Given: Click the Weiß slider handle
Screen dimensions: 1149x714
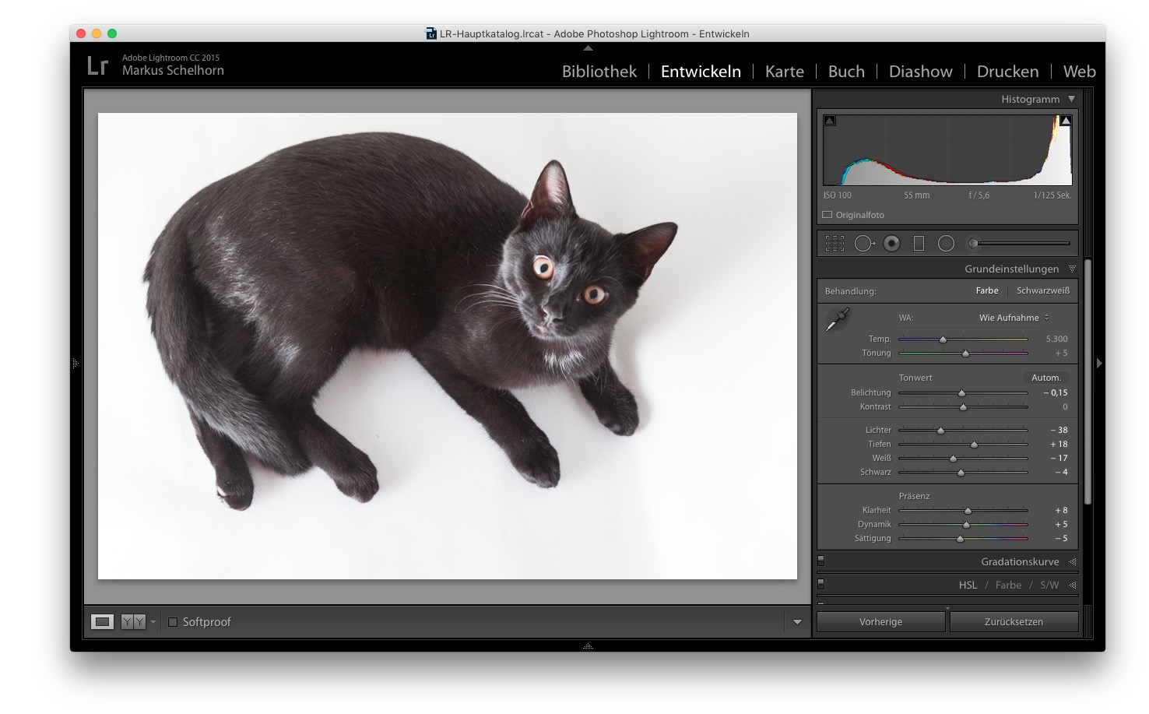Looking at the screenshot, I should point(953,458).
